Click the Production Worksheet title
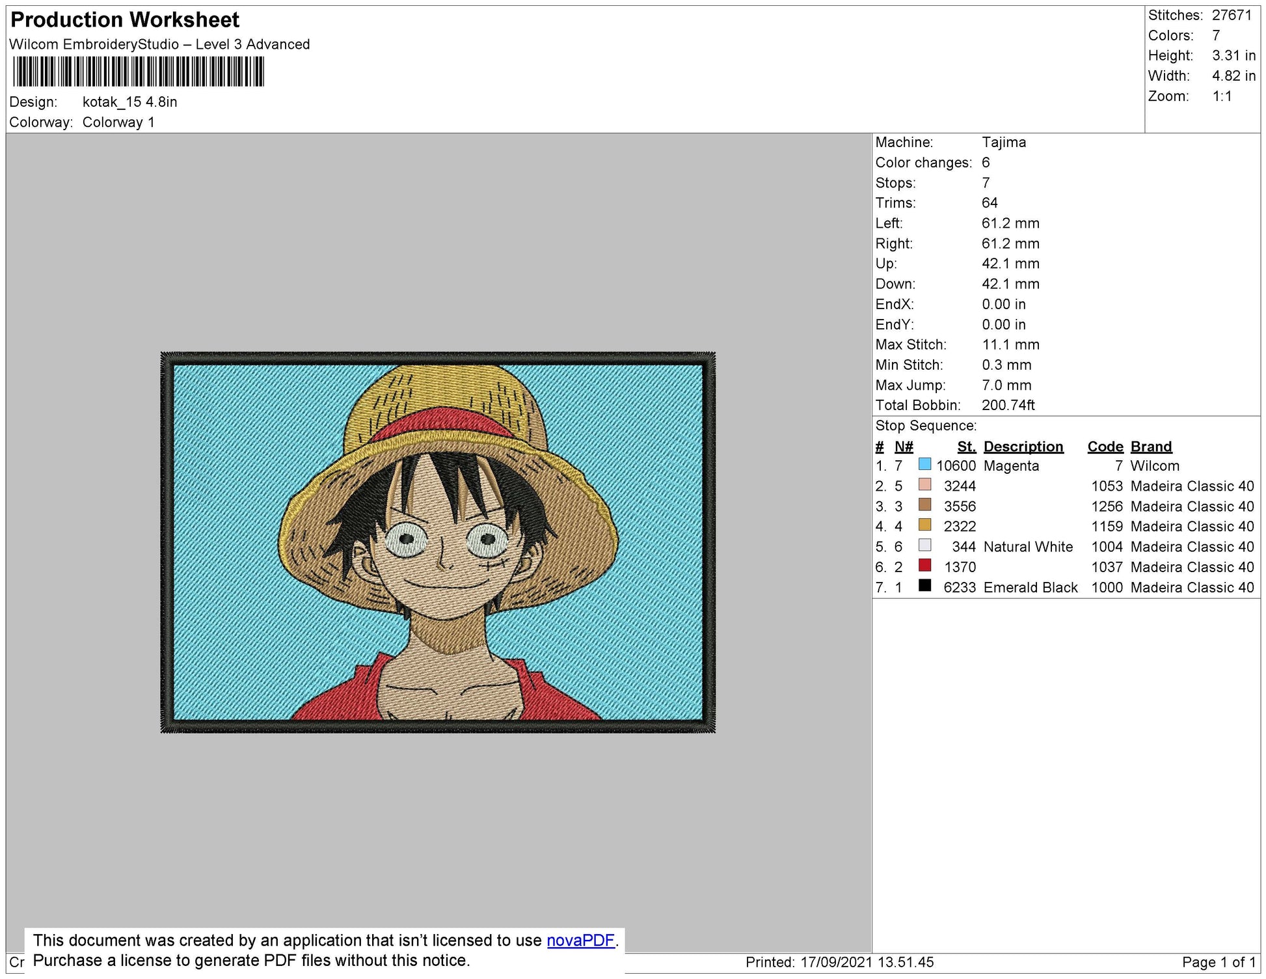Screen dimensions: 1266x979 (125, 20)
